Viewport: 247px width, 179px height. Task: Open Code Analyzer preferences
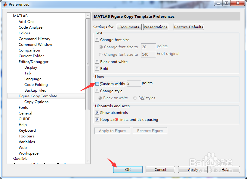(x=31, y=27)
